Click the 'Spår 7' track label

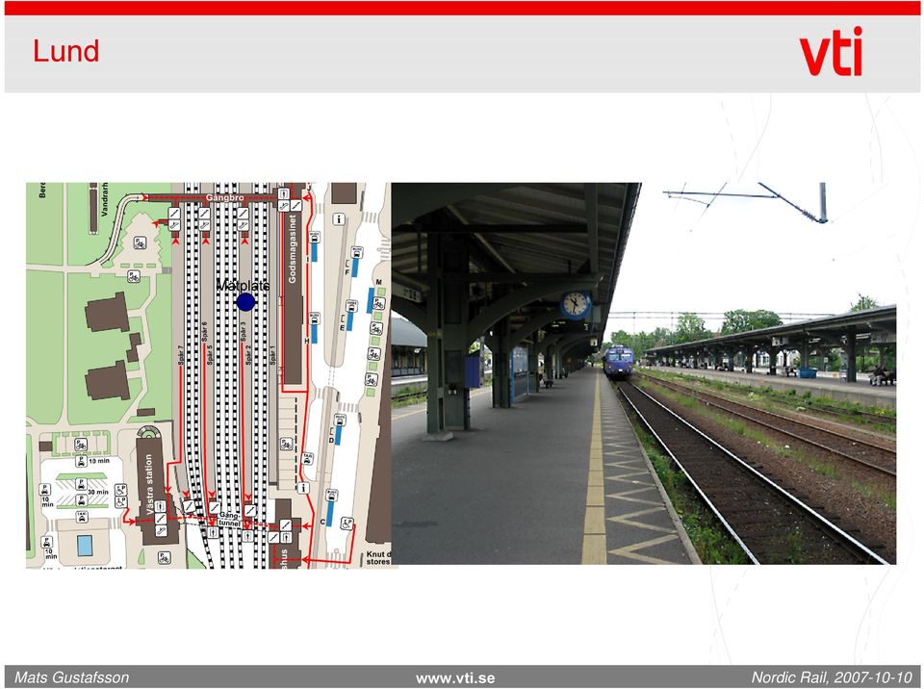[x=182, y=355]
